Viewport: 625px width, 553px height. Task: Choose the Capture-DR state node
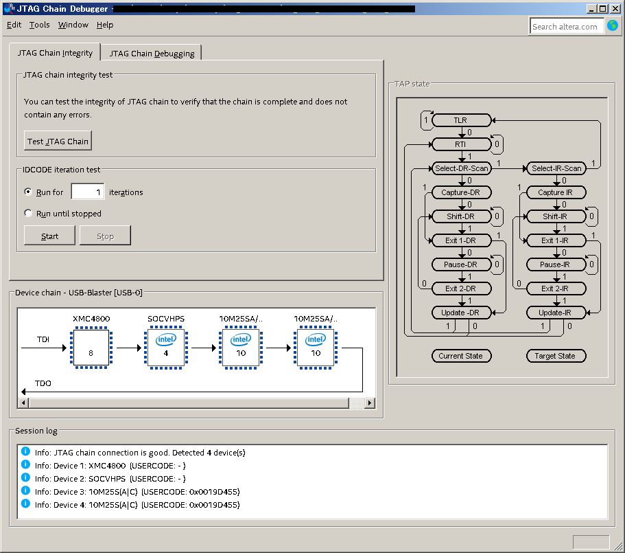click(462, 192)
